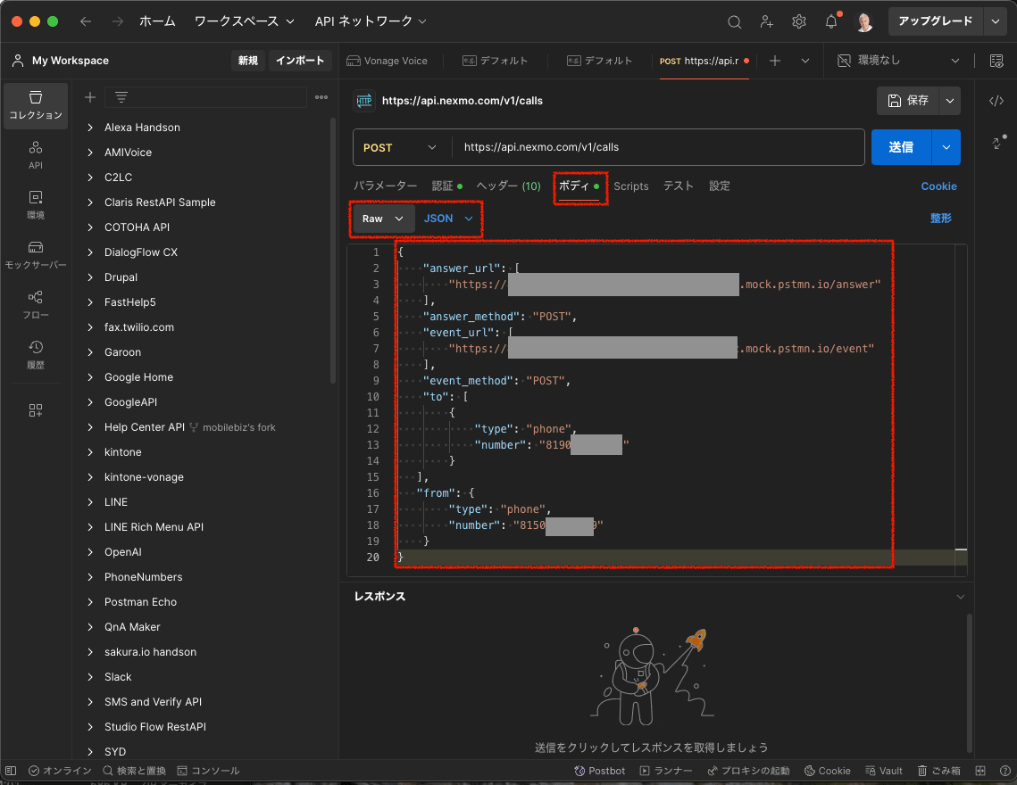Open the code snippet </> panel
1017x785 pixels.
[x=996, y=101]
